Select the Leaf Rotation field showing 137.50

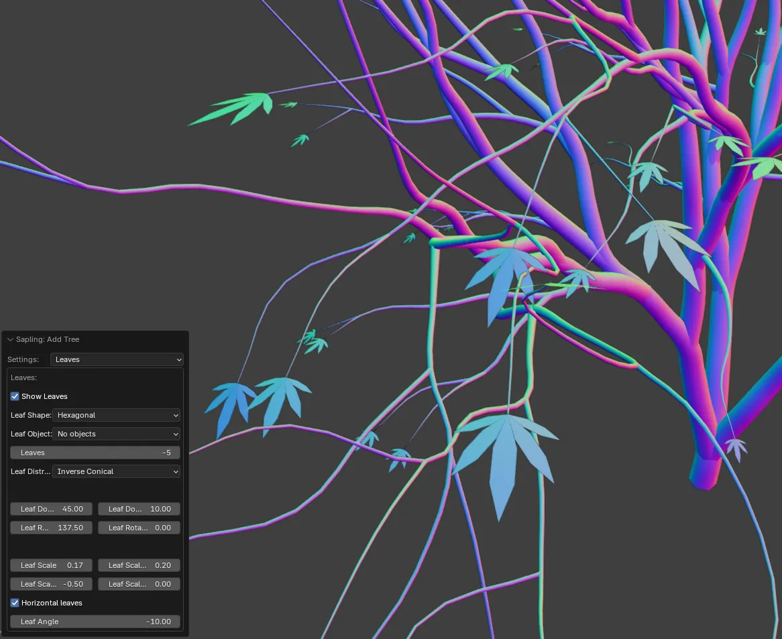52,528
